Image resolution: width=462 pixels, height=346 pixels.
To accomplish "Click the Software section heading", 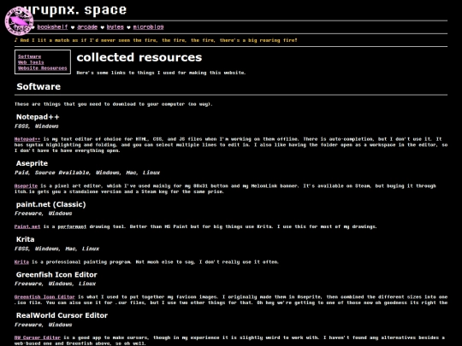I will [x=38, y=86].
